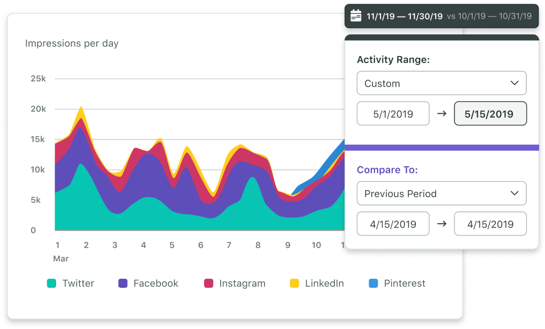The height and width of the screenshot is (329, 545).
Task: Click the Compare To start date 4/15/2019
Action: [x=393, y=224]
